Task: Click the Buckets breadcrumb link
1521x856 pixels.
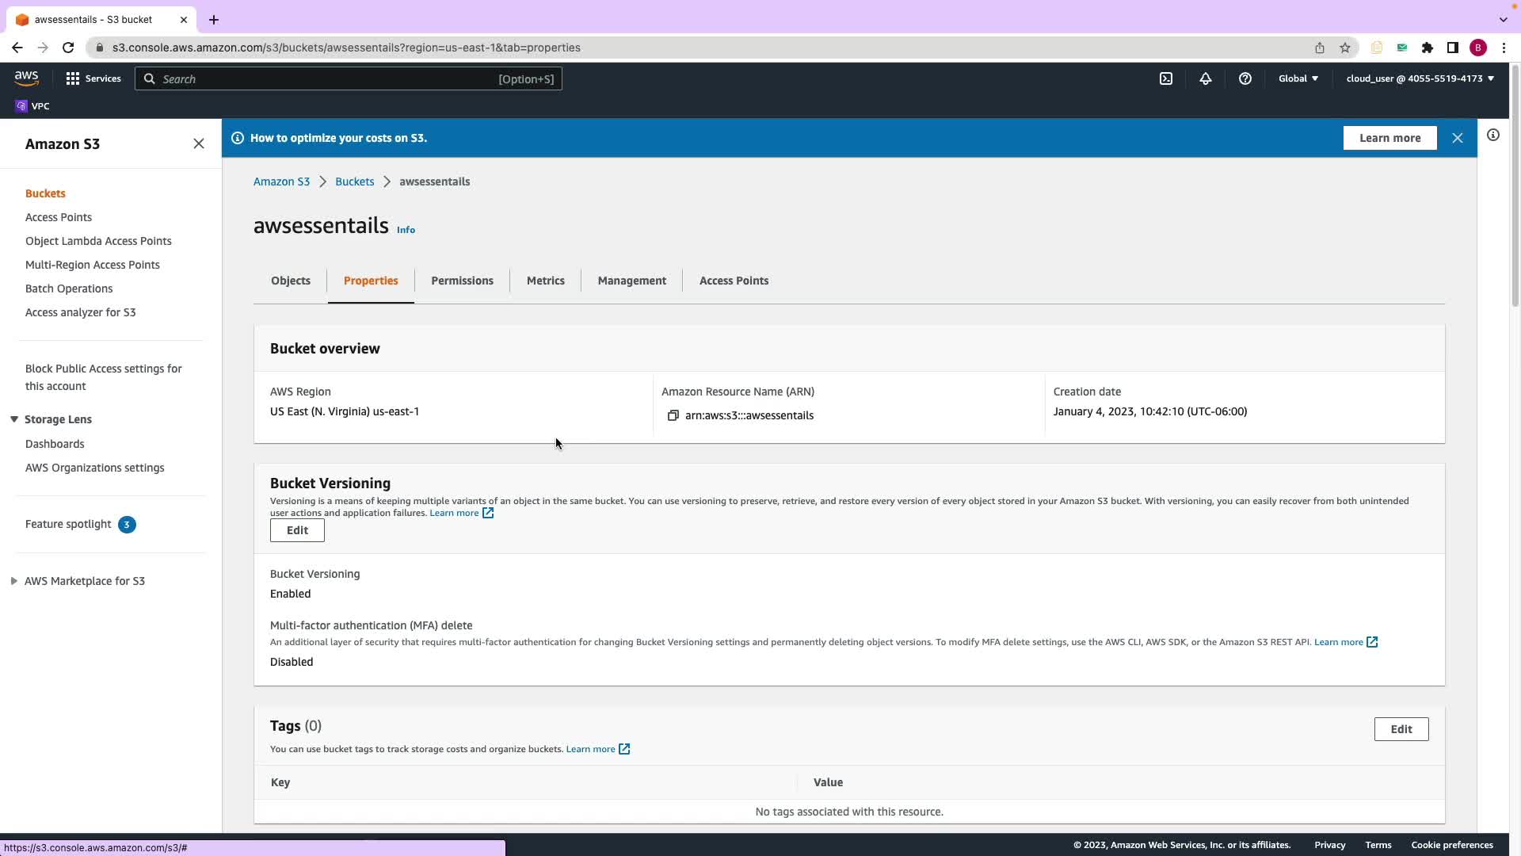Action: [354, 182]
